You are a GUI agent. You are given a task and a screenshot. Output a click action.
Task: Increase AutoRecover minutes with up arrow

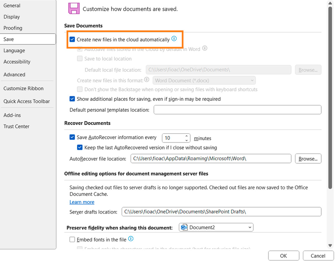pos(186,136)
